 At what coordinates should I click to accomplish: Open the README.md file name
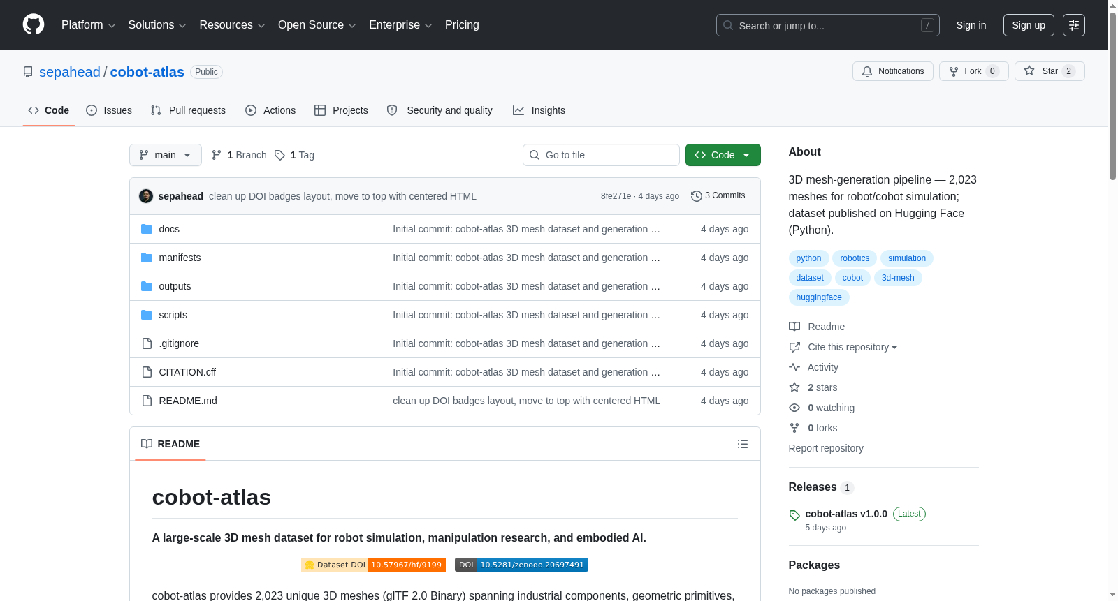188,401
